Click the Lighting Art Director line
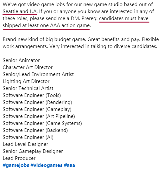163x170 pixels. [26, 81]
